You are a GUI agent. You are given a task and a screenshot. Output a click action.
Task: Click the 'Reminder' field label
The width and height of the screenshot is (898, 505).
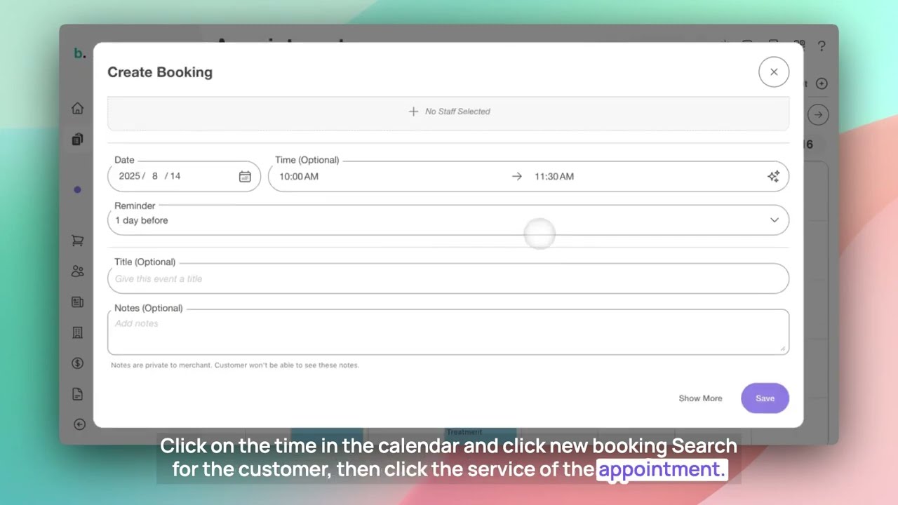(x=135, y=206)
